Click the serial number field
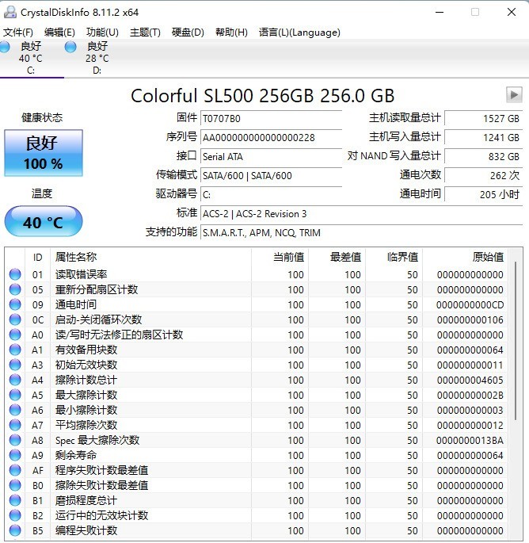The width and height of the screenshot is (529, 543). pos(272,137)
